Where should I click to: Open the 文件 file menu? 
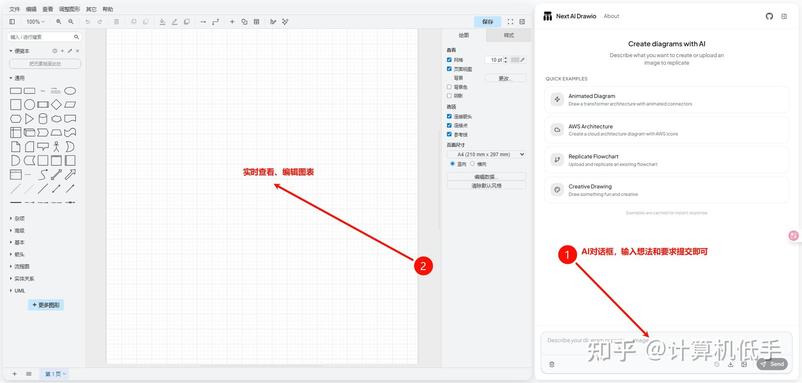15,9
